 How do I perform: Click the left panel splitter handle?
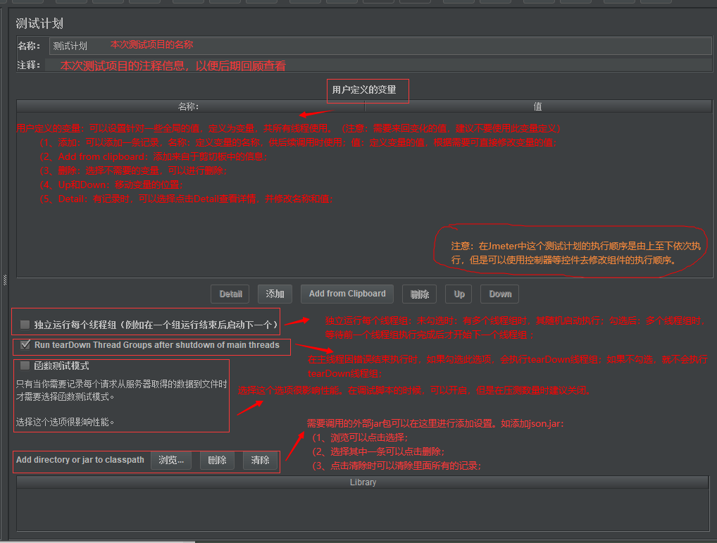(x=4, y=280)
